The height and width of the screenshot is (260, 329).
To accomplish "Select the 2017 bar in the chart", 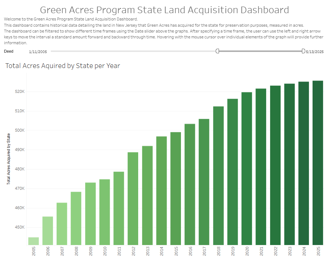I will (x=204, y=182).
